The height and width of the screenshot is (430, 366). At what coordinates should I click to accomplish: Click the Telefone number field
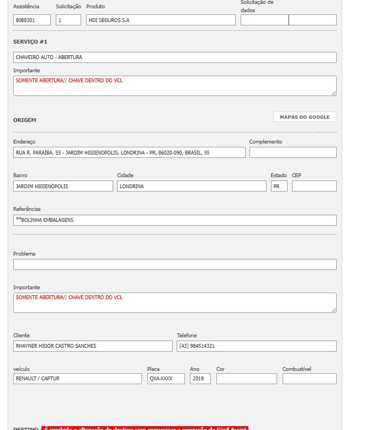pos(256,346)
